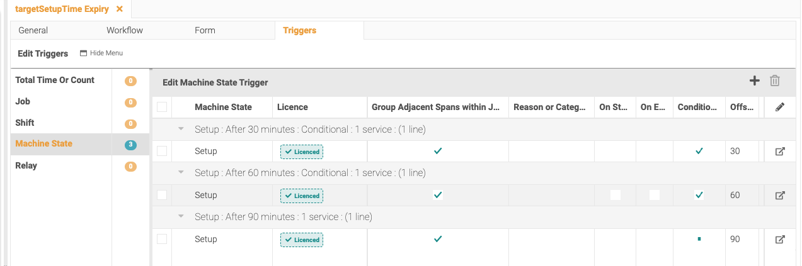Viewport: 802px width, 266px height.
Task: Click the Hide Menu icon button
Action: tap(83, 53)
